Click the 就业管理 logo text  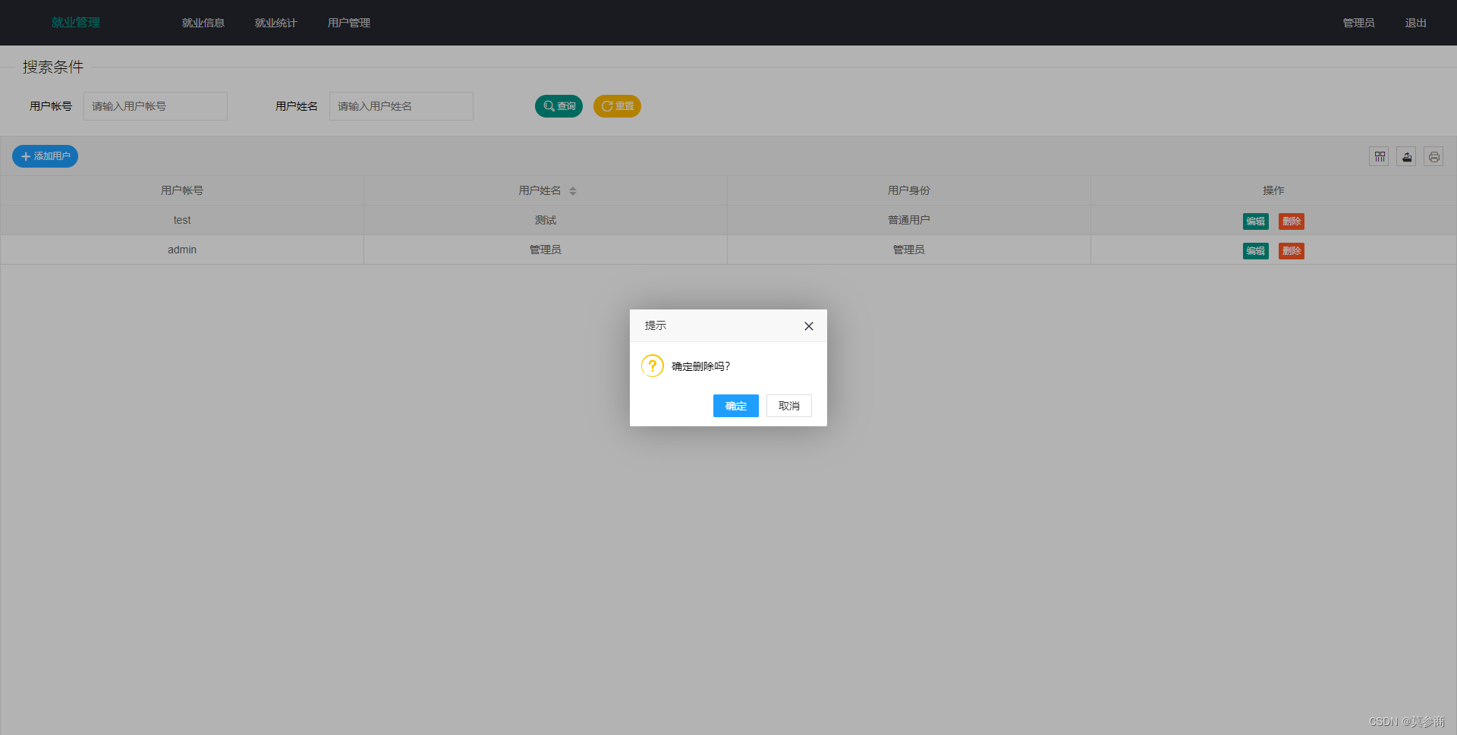coord(76,23)
